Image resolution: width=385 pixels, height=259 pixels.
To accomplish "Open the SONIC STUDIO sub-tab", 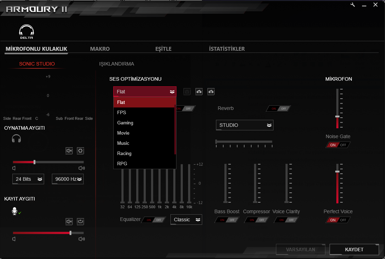I will pos(37,64).
